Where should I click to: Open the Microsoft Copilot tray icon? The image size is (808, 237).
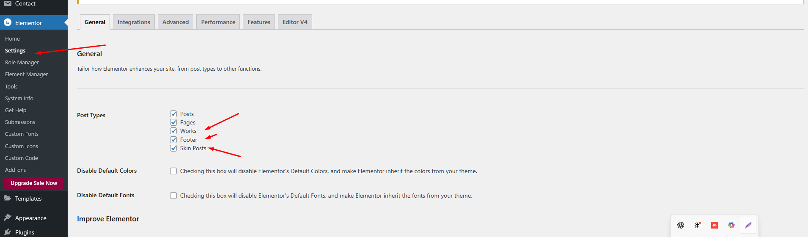731,225
